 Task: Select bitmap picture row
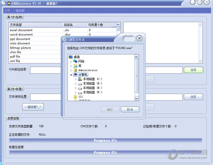(35, 48)
